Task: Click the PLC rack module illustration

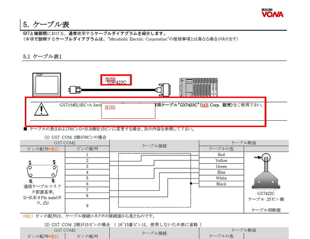Action: [199, 87]
